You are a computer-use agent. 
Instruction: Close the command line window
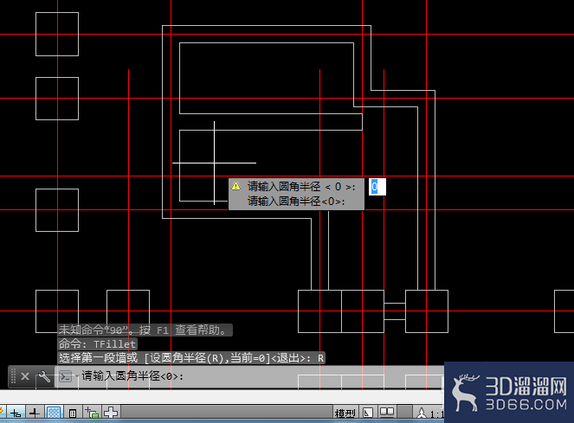pyautogui.click(x=25, y=376)
